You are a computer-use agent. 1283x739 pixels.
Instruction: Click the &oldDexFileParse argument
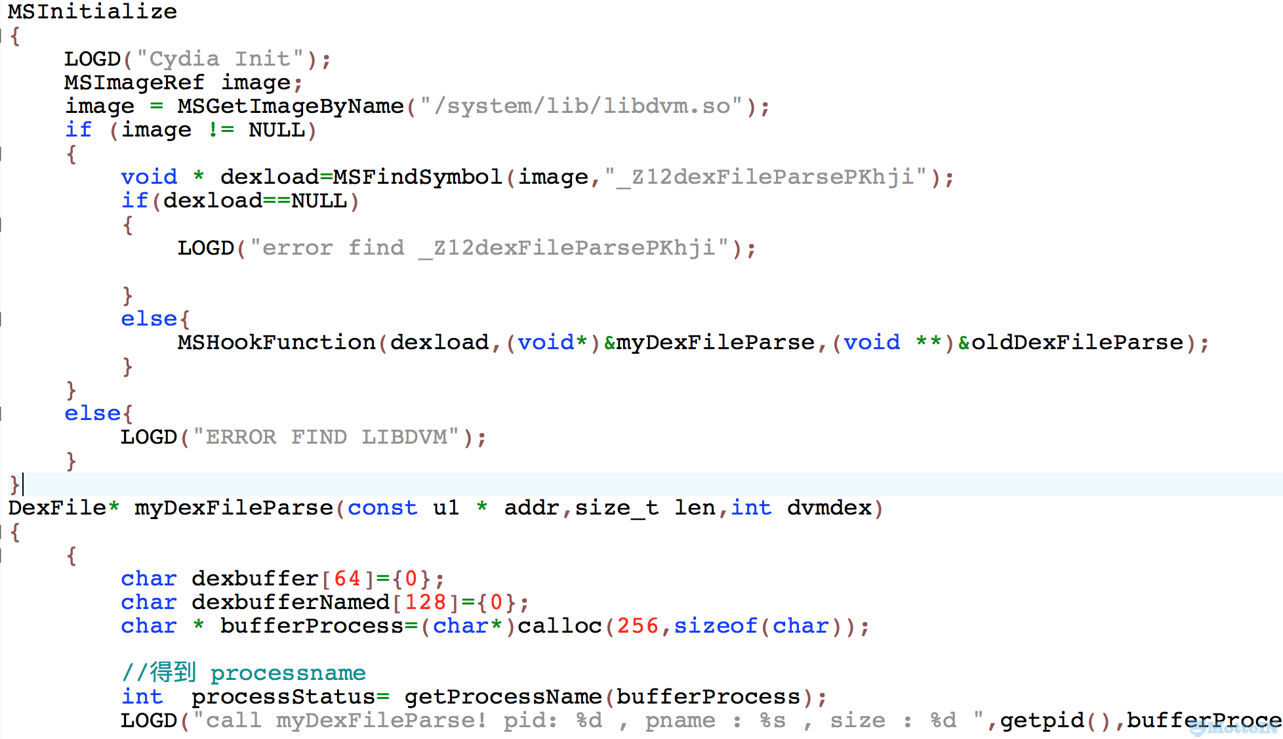1070,343
